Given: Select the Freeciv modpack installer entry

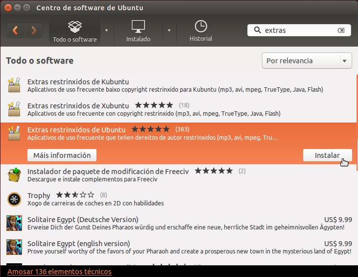Looking at the screenshot, I should pyautogui.click(x=178, y=175).
